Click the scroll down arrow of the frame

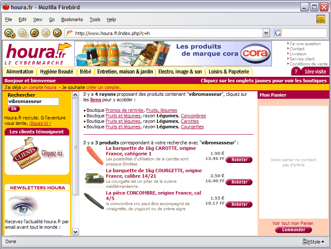75,232
